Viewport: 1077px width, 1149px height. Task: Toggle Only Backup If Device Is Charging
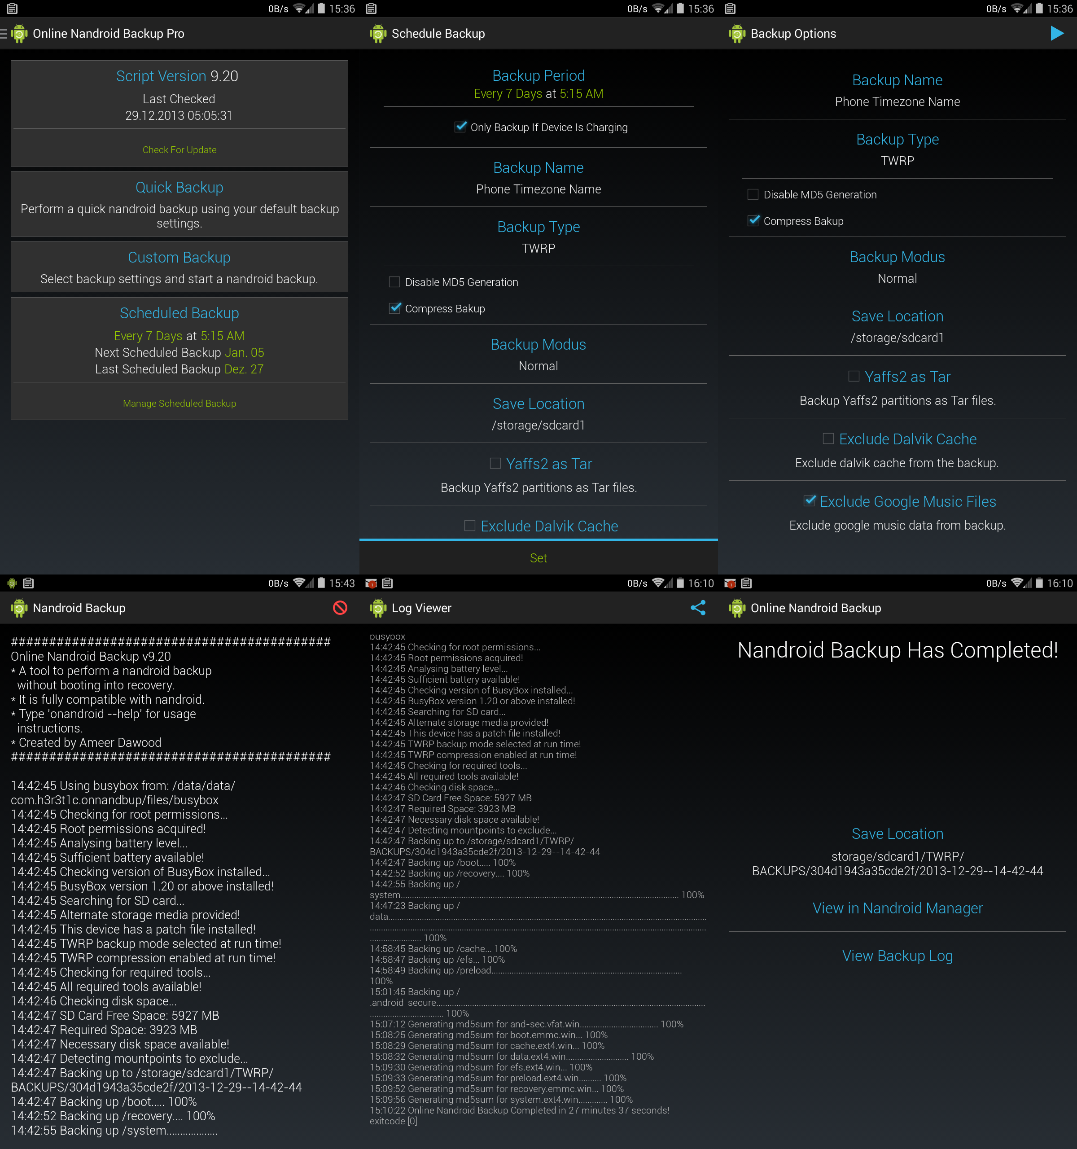tap(460, 127)
